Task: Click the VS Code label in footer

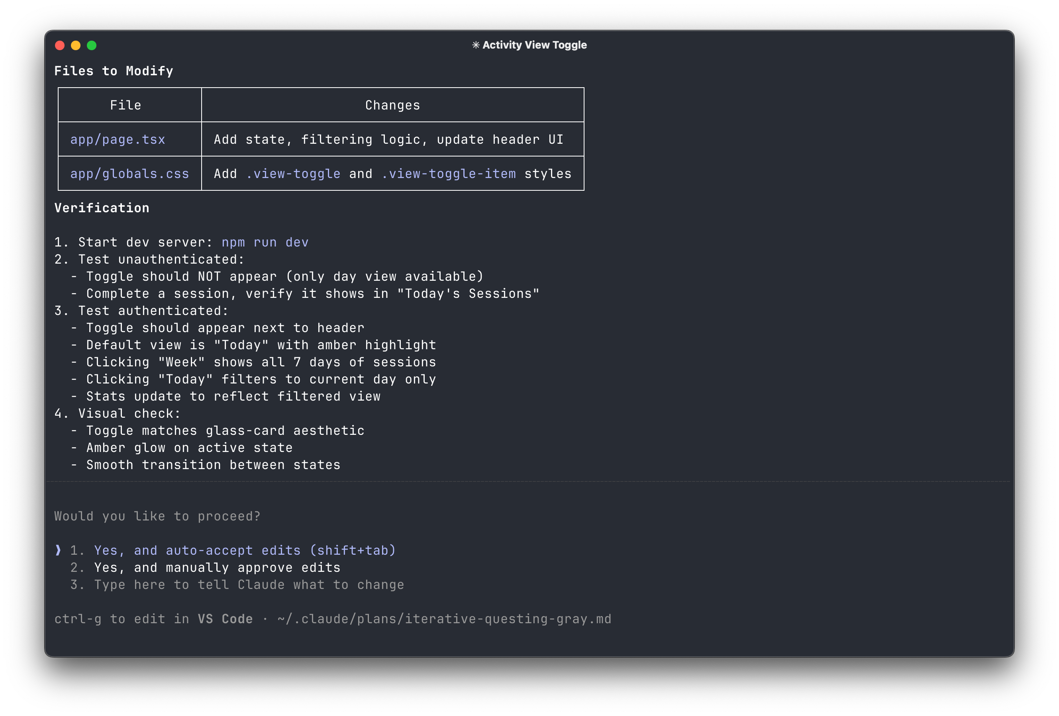Action: tap(225, 619)
